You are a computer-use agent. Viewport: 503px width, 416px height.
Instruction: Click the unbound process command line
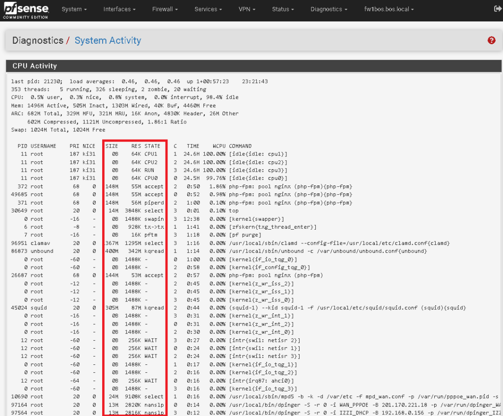(328, 251)
